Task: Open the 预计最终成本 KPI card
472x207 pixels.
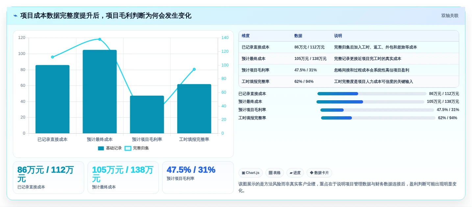Action: (123, 178)
